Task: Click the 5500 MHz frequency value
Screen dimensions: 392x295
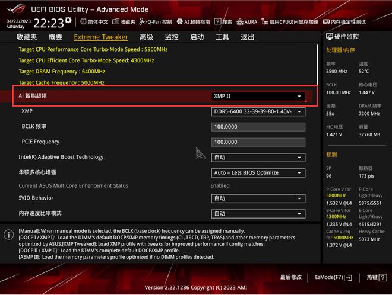Action: point(337,71)
